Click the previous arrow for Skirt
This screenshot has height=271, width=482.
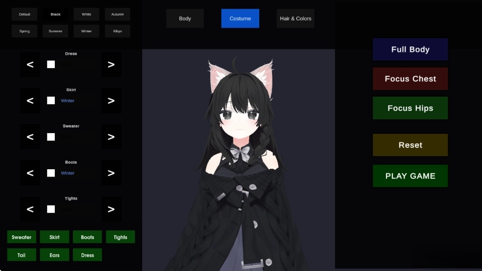pyautogui.click(x=30, y=101)
